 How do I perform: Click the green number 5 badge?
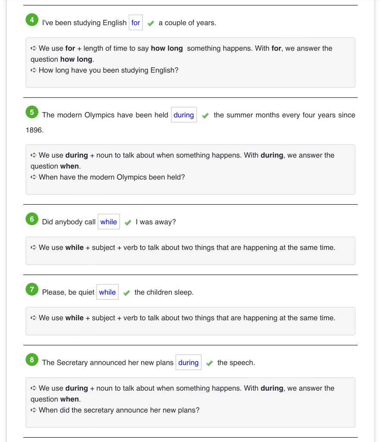(32, 112)
